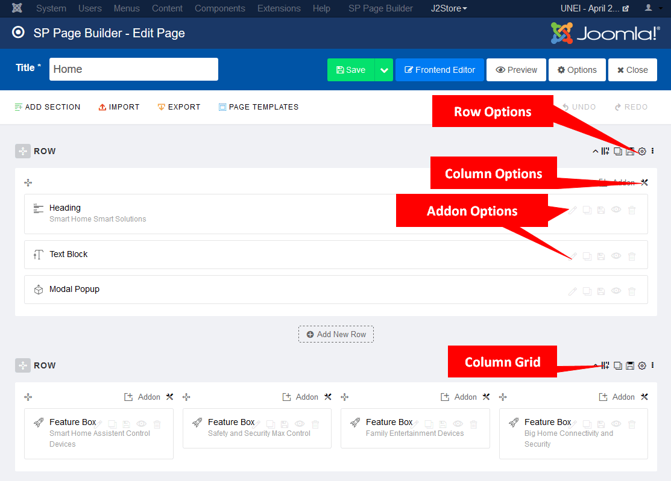Save the Heading addon to library
Viewport: 671px width, 481px height.
601,210
